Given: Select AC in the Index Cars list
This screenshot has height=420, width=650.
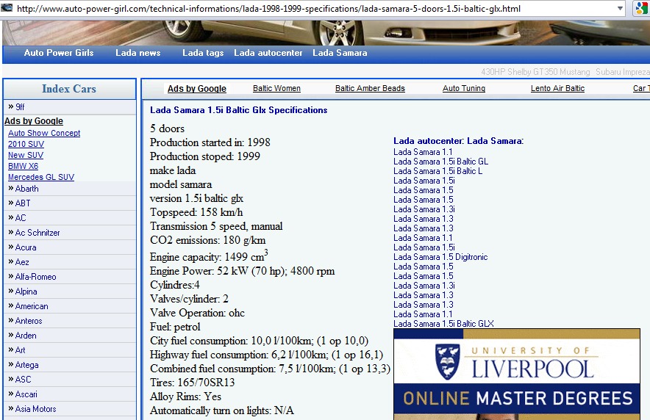Looking at the screenshot, I should point(21,218).
